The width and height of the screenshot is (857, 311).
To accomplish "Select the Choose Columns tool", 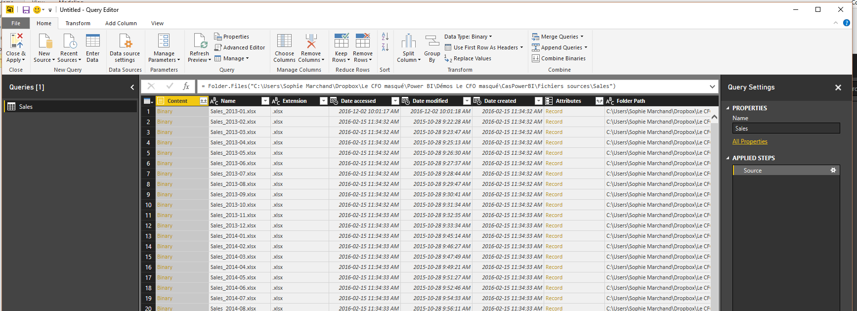I will [x=284, y=42].
